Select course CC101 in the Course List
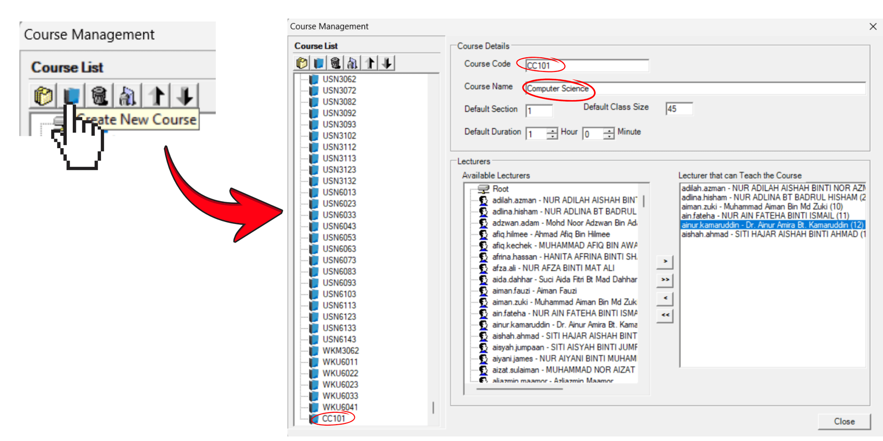Viewport: 883px width, 441px height. click(x=333, y=419)
